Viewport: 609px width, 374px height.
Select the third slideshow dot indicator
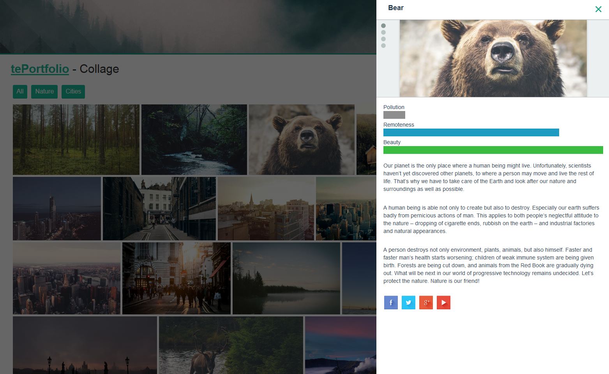pyautogui.click(x=383, y=39)
